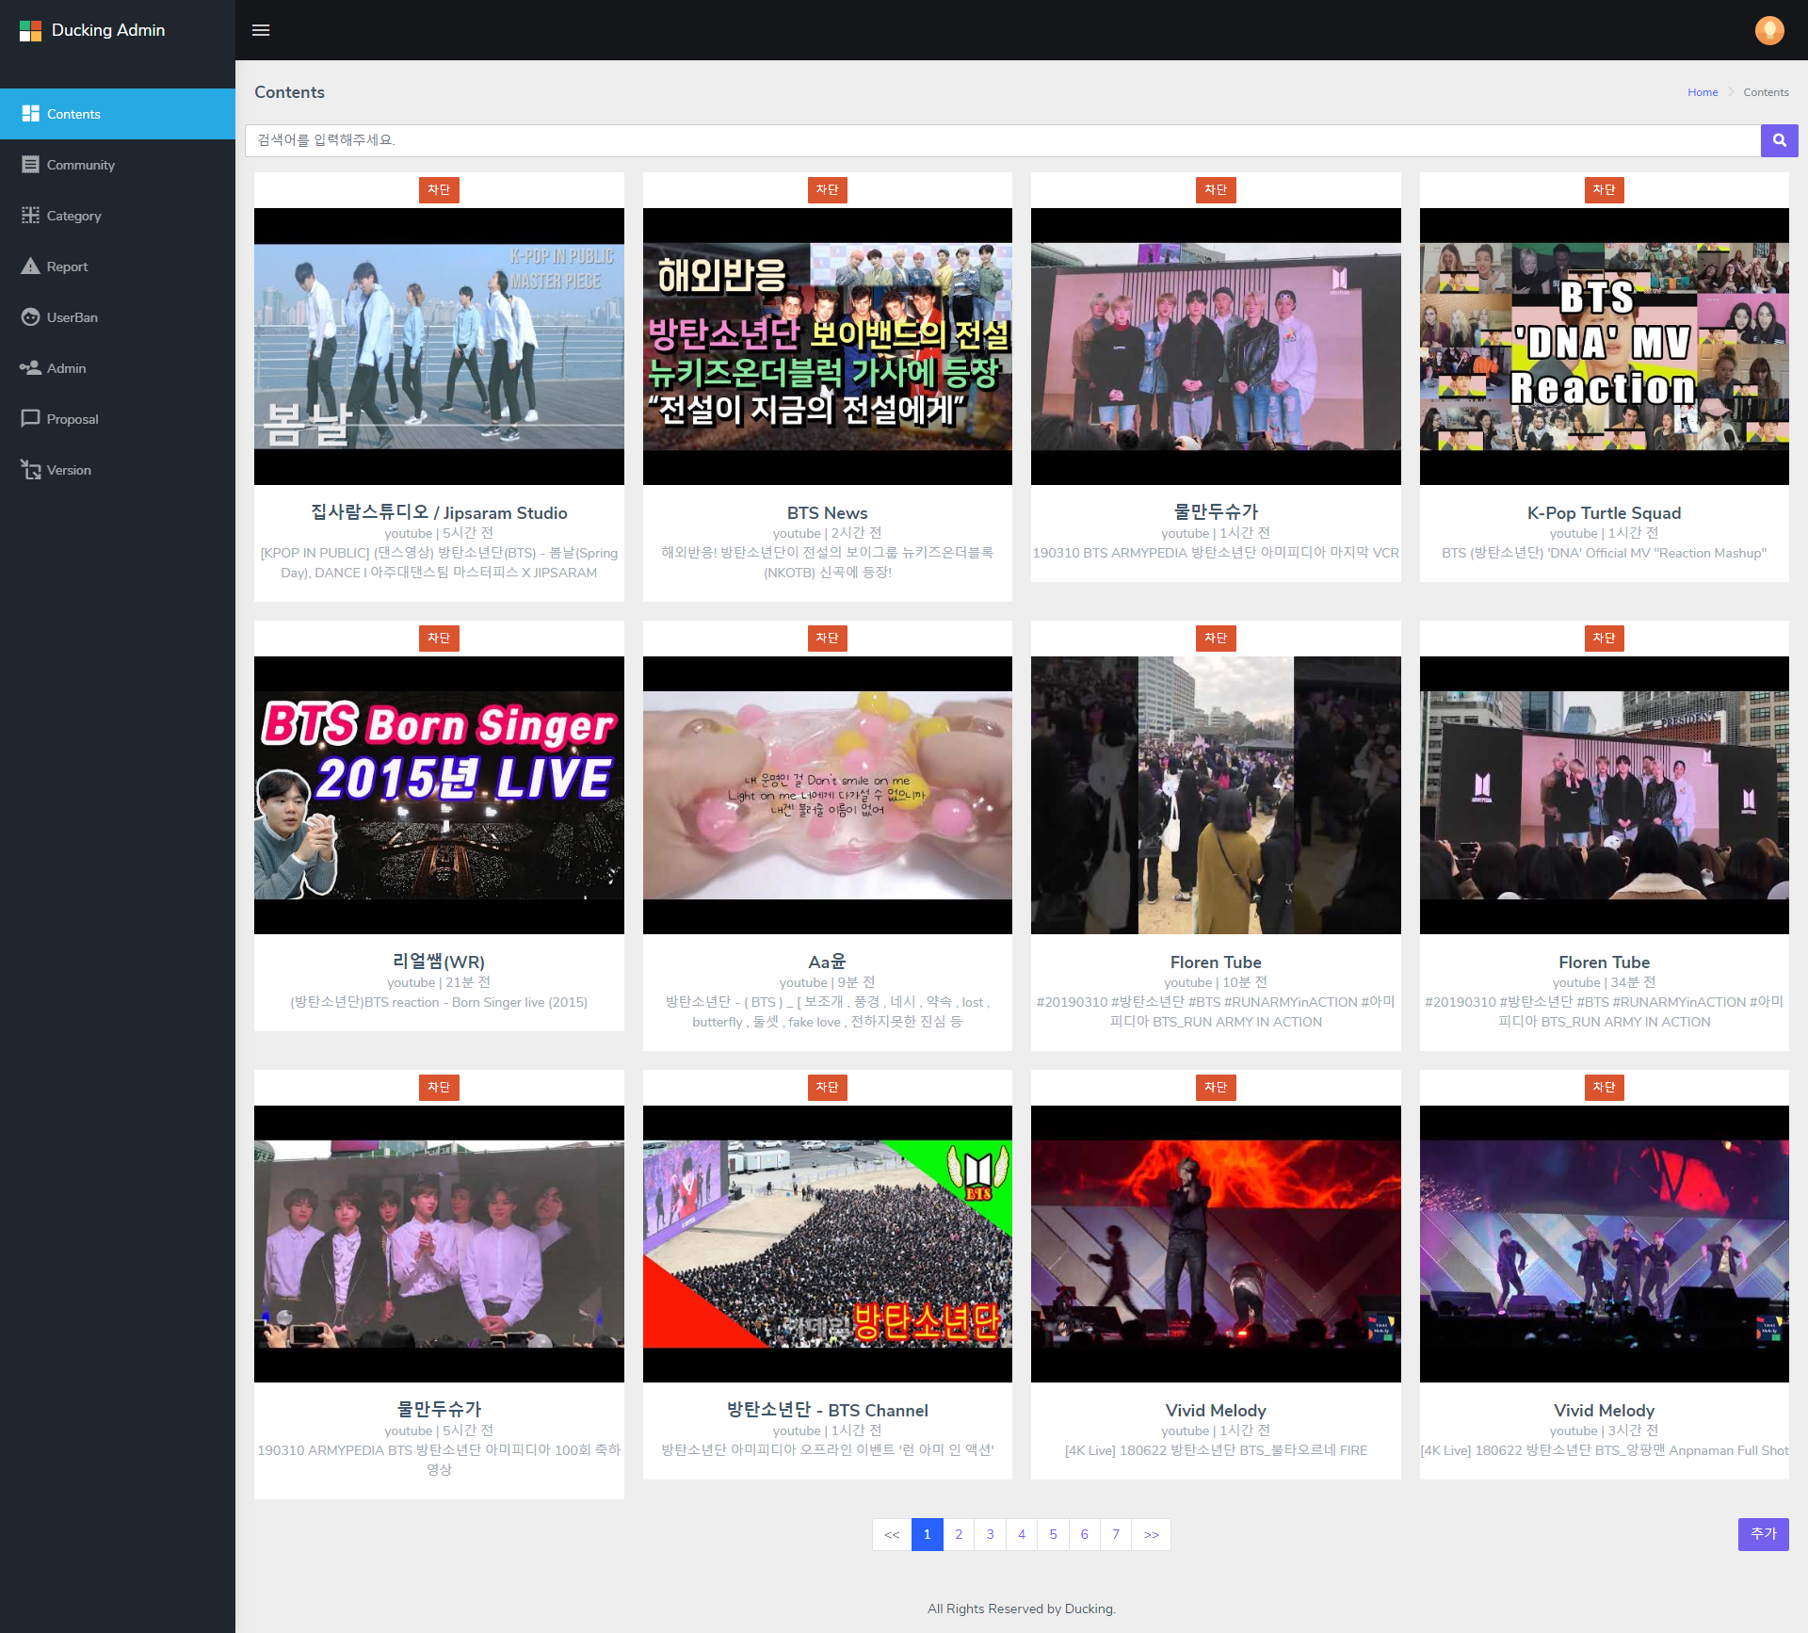Open the Aa윤 slime video thumbnail
The height and width of the screenshot is (1633, 1808).
coord(827,795)
